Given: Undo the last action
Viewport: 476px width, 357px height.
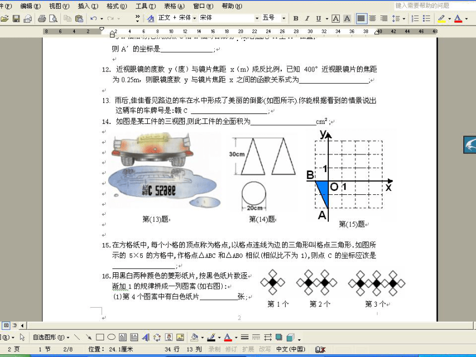Looking at the screenshot, I should (x=94, y=19).
